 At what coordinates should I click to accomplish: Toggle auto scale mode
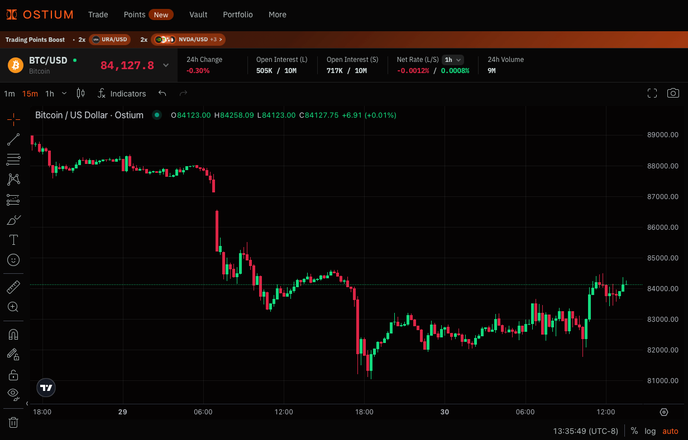670,431
